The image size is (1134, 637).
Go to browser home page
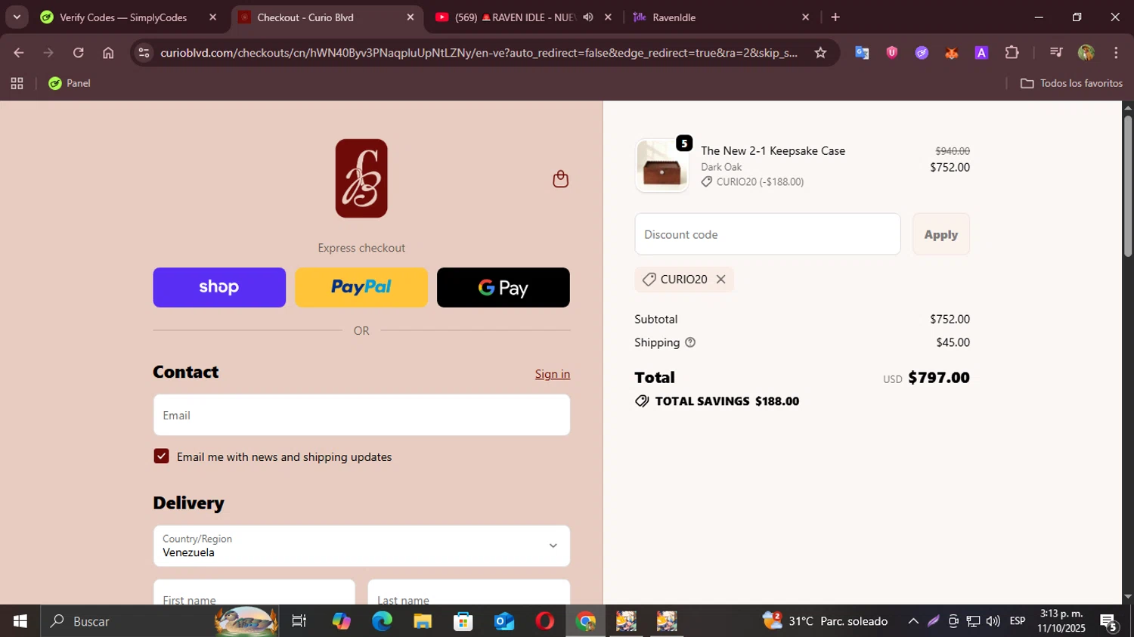[108, 52]
